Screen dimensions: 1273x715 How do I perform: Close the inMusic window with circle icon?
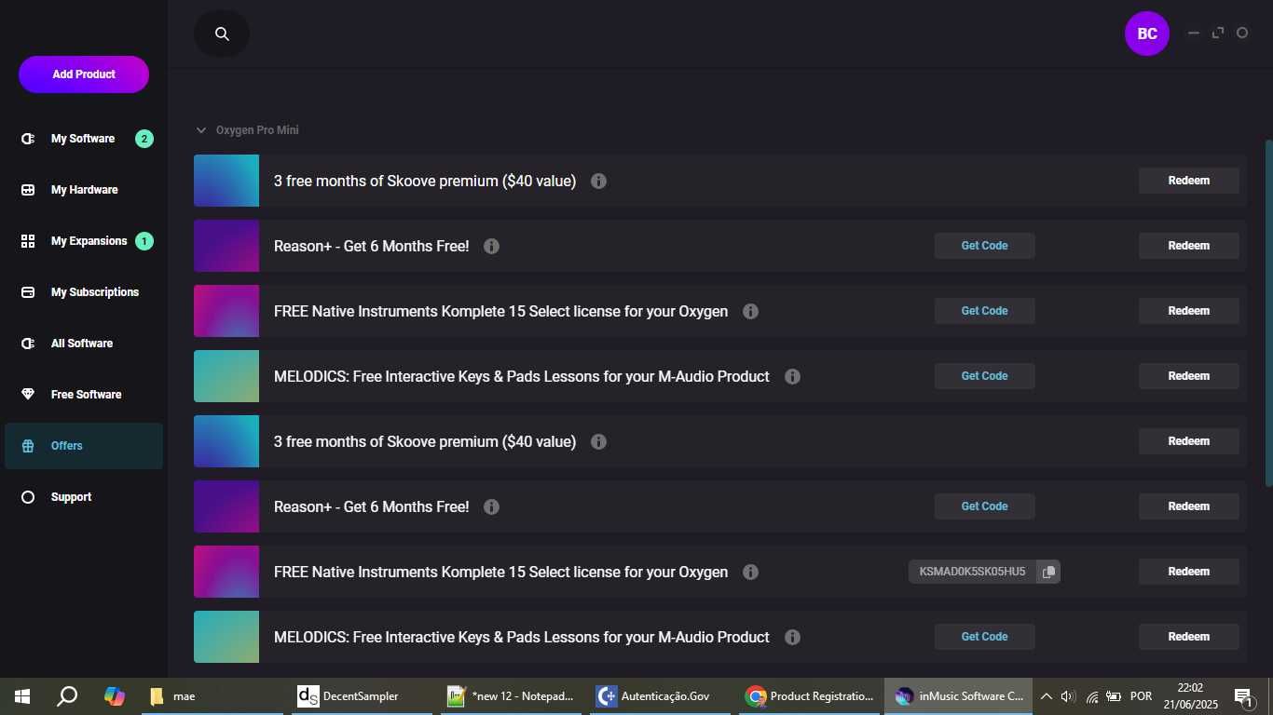[1242, 34]
